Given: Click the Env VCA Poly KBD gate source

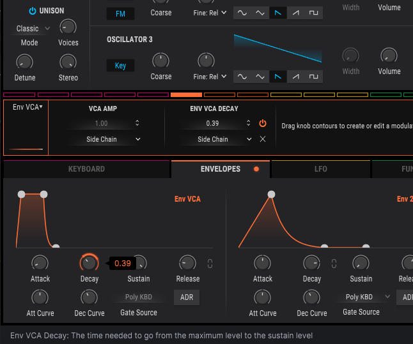Looking at the screenshot, I should [139, 297].
